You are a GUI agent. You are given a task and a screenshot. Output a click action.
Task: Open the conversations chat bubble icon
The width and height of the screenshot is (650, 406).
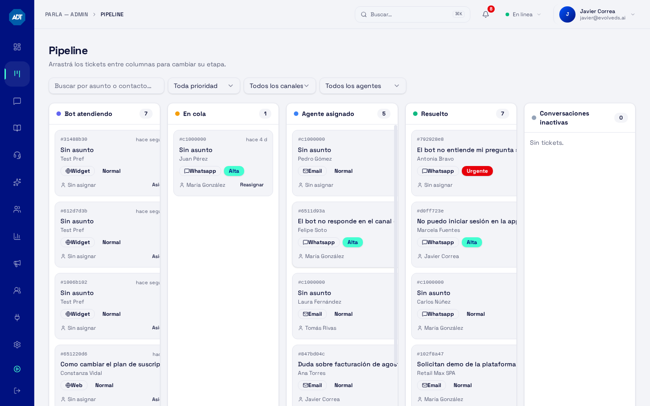(x=17, y=101)
